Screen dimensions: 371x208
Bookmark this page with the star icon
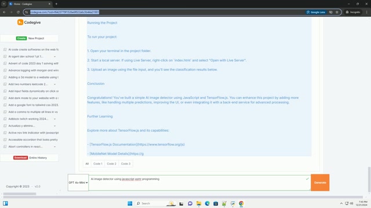[337, 12]
